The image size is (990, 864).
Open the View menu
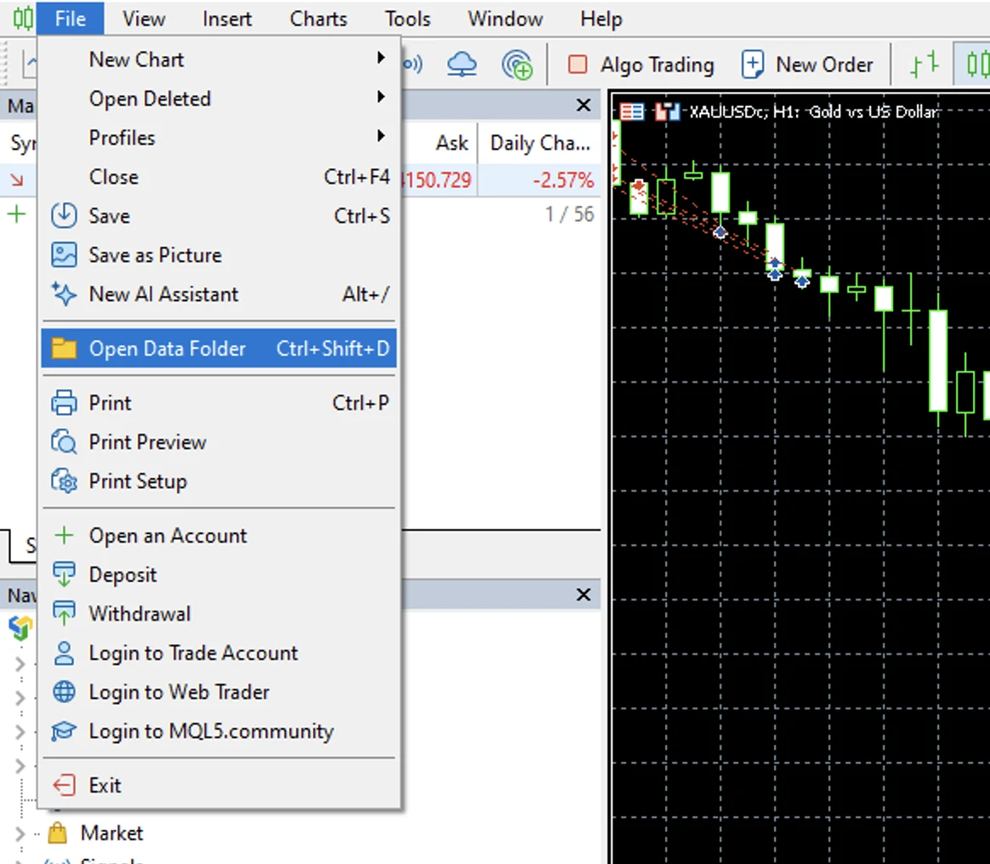(144, 19)
